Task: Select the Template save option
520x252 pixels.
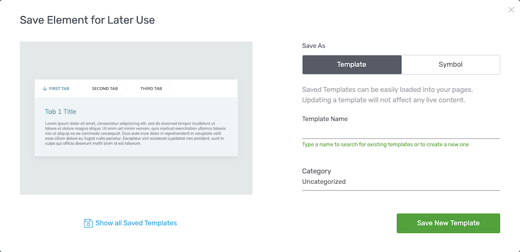Action: click(352, 64)
